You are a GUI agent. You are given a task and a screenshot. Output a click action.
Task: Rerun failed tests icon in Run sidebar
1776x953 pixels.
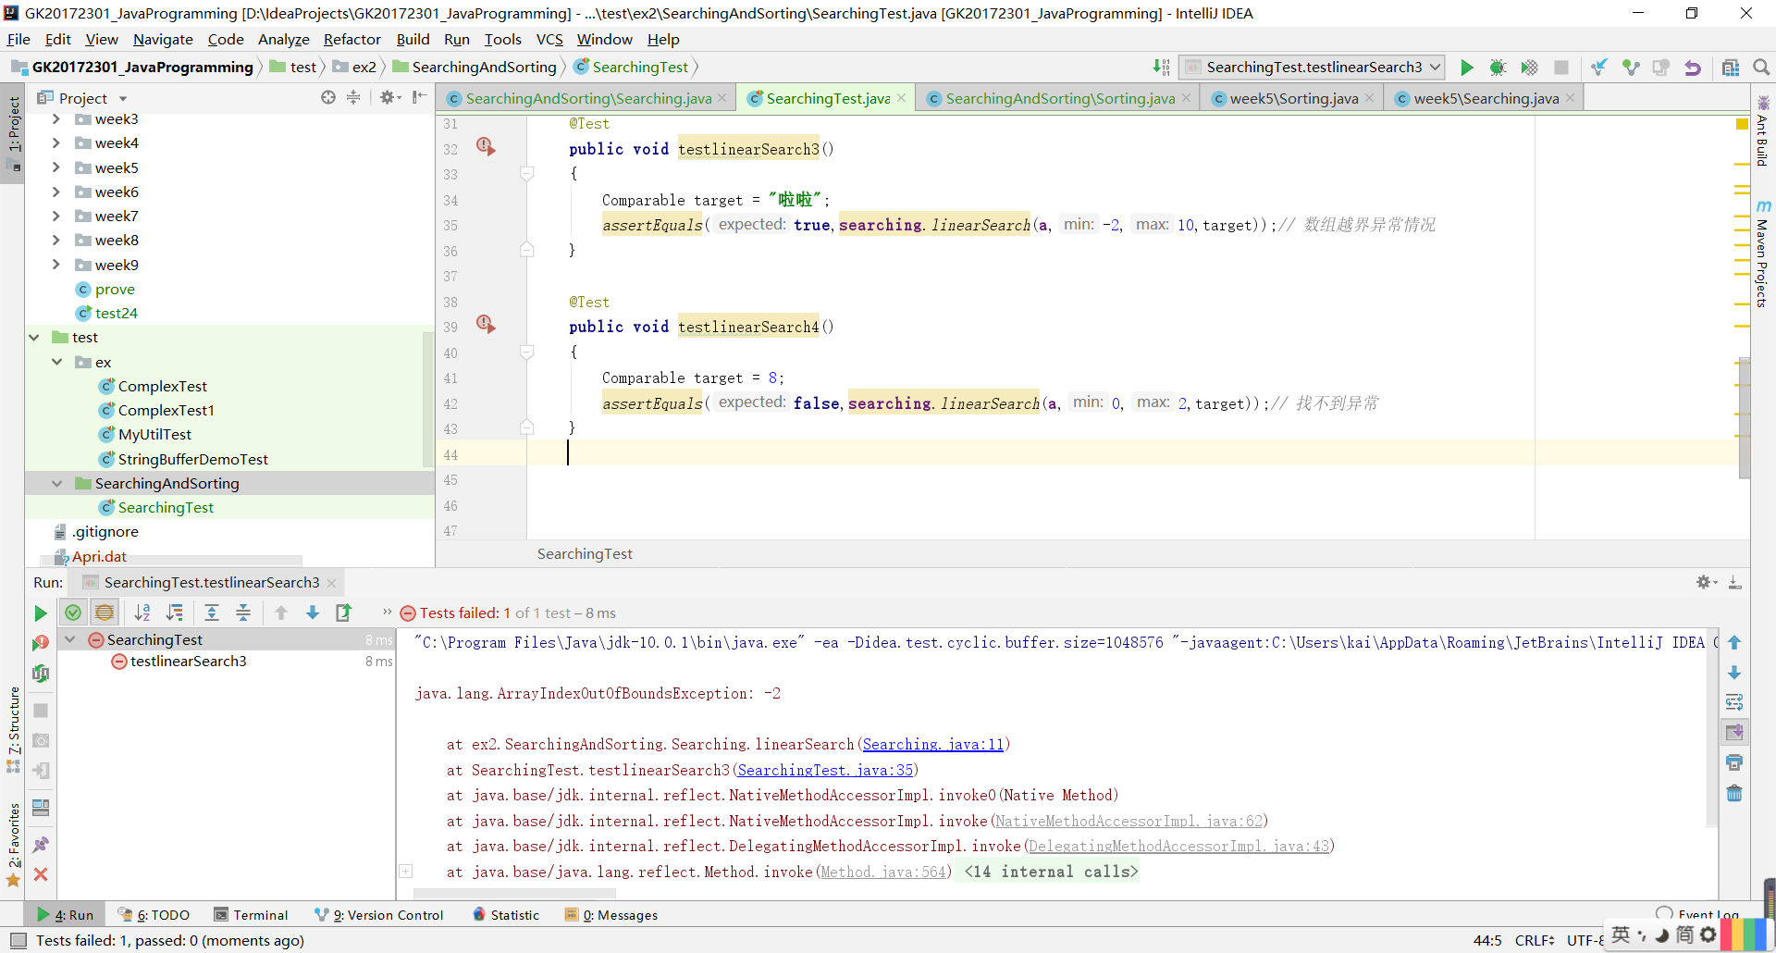coord(40,643)
